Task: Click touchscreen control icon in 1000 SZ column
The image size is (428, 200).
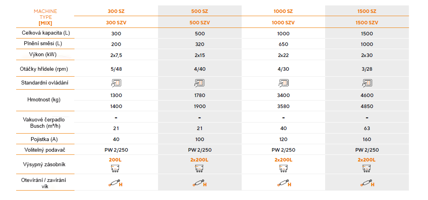Action: tap(283, 83)
